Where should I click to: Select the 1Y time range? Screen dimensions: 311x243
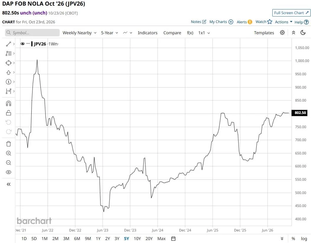point(98,239)
